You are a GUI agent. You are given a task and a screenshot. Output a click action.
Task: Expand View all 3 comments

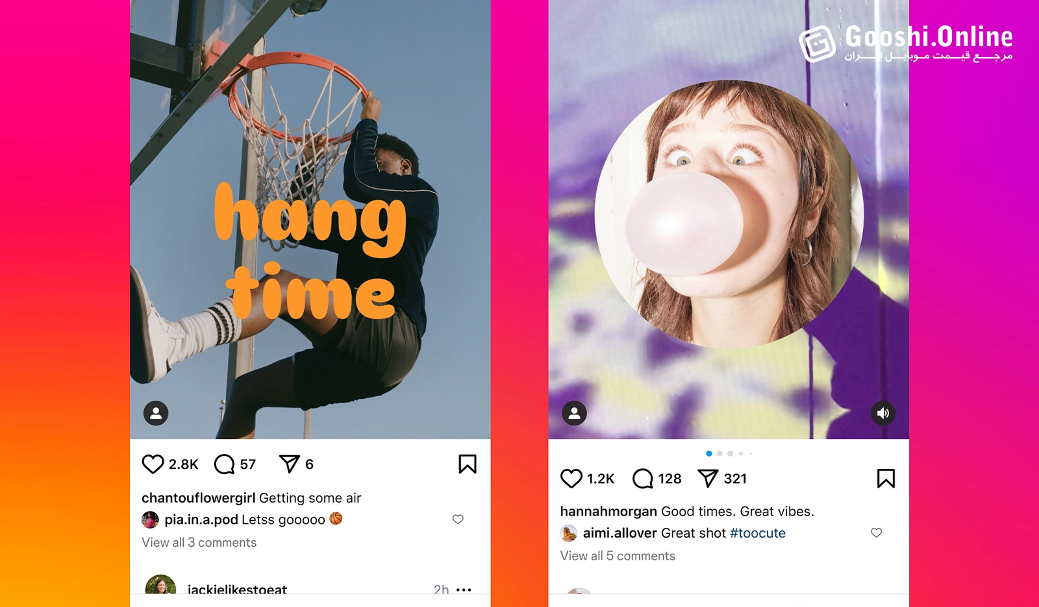(x=199, y=542)
